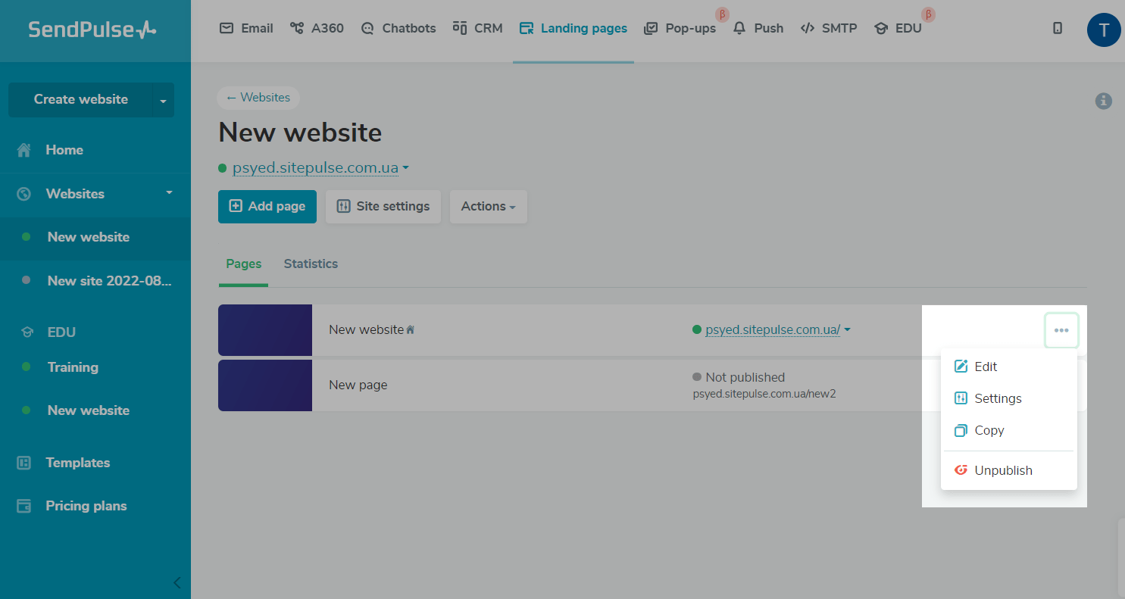Click the EDU graduation cap icon in sidebar
Viewport: 1125px width, 599px height.
27,332
